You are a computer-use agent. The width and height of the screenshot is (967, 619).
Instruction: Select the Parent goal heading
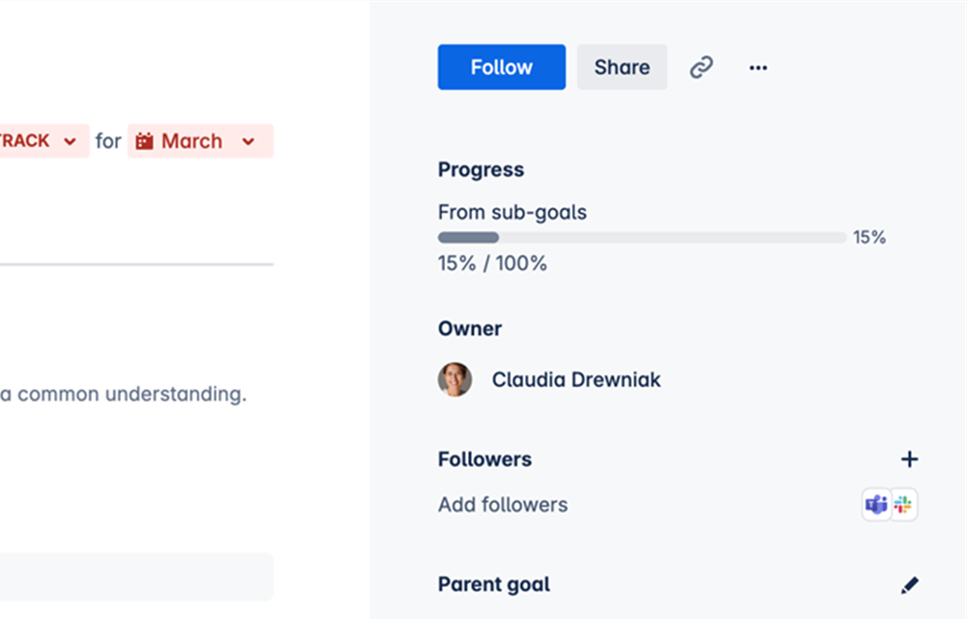(x=494, y=584)
